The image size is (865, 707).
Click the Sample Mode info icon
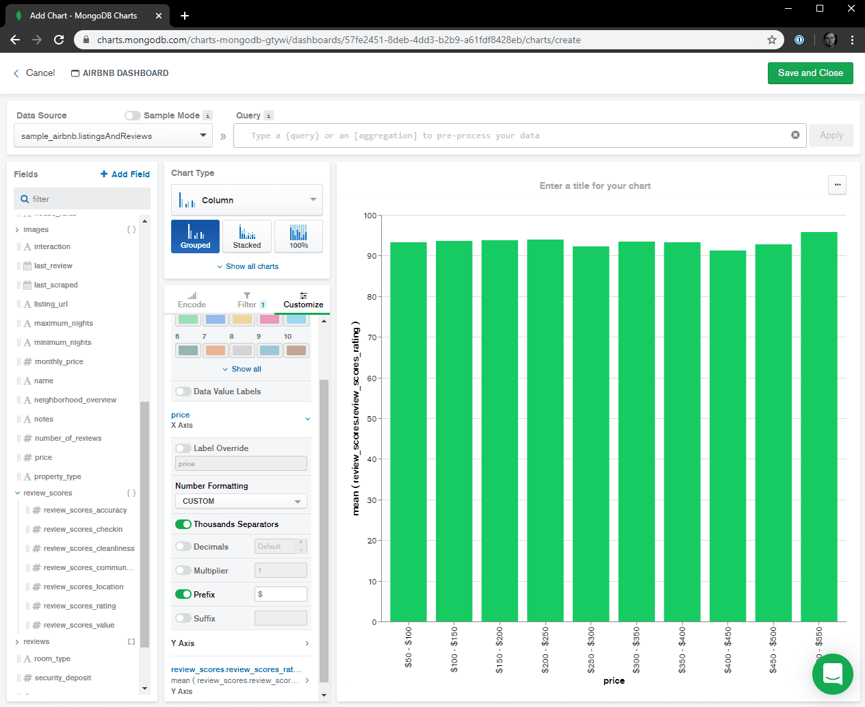(208, 116)
